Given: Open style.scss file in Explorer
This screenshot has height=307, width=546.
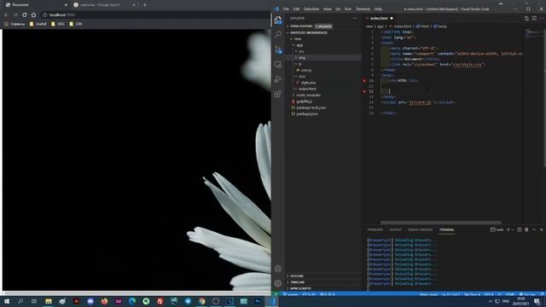Looking at the screenshot, I should 308,83.
